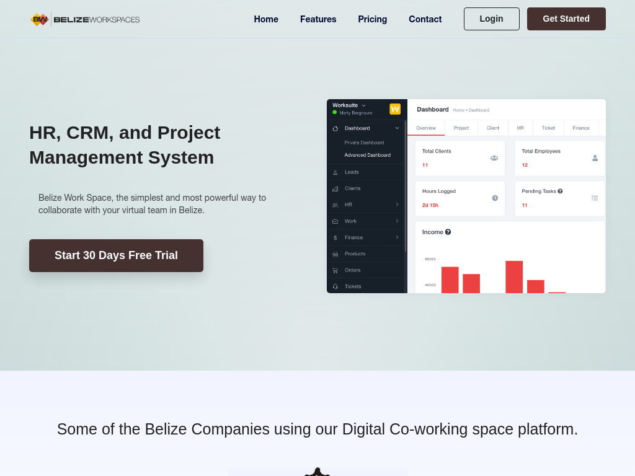Viewport: 635px width, 476px height.
Task: Switch to the Project tab
Action: 461,128
